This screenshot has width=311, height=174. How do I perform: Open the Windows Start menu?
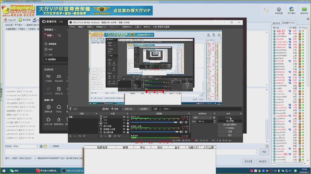(x=4, y=171)
